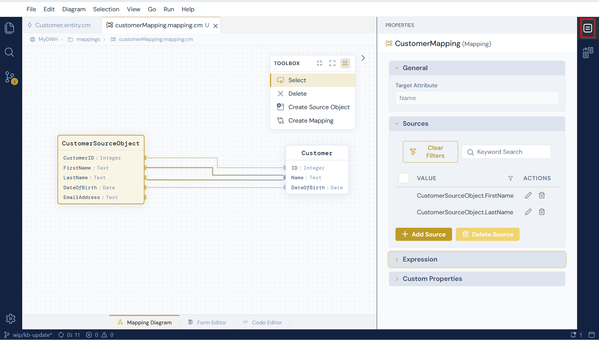Click the Delete Source button

coord(487,234)
